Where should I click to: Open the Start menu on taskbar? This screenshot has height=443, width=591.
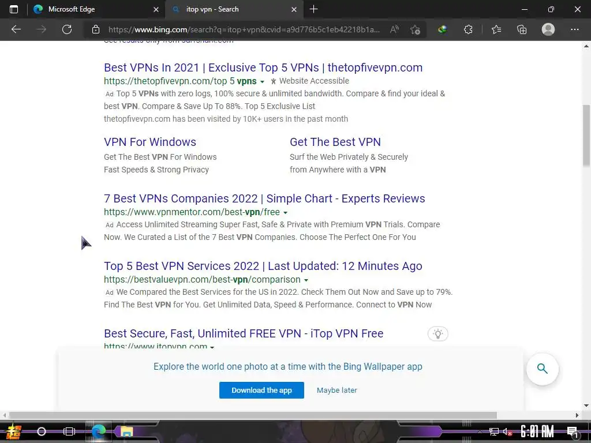(x=13, y=431)
